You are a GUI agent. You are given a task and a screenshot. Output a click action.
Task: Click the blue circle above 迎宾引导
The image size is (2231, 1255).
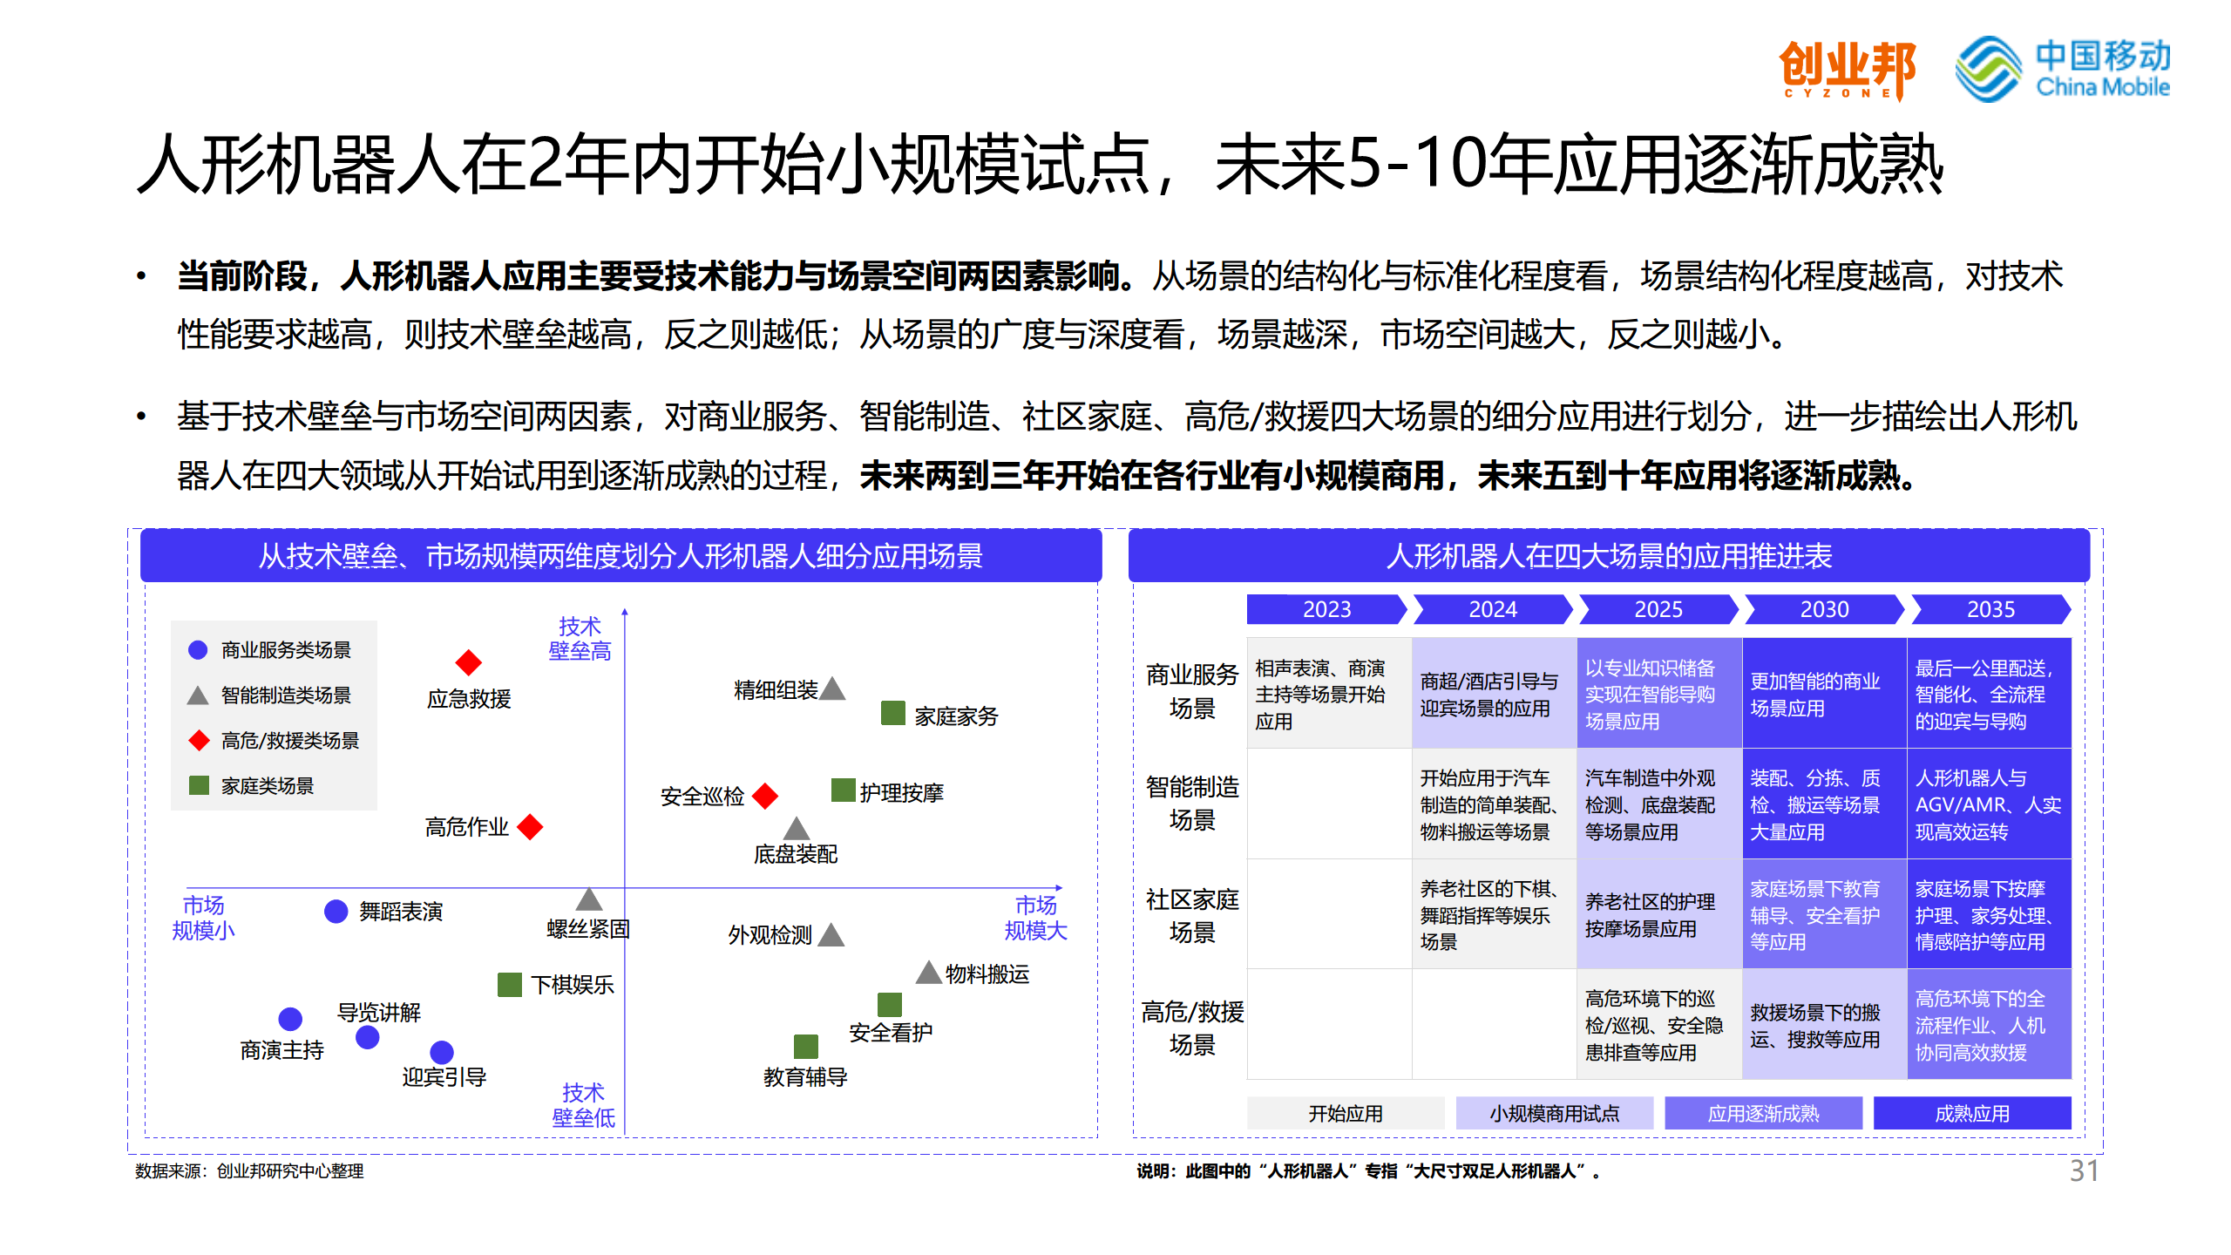click(x=442, y=1052)
